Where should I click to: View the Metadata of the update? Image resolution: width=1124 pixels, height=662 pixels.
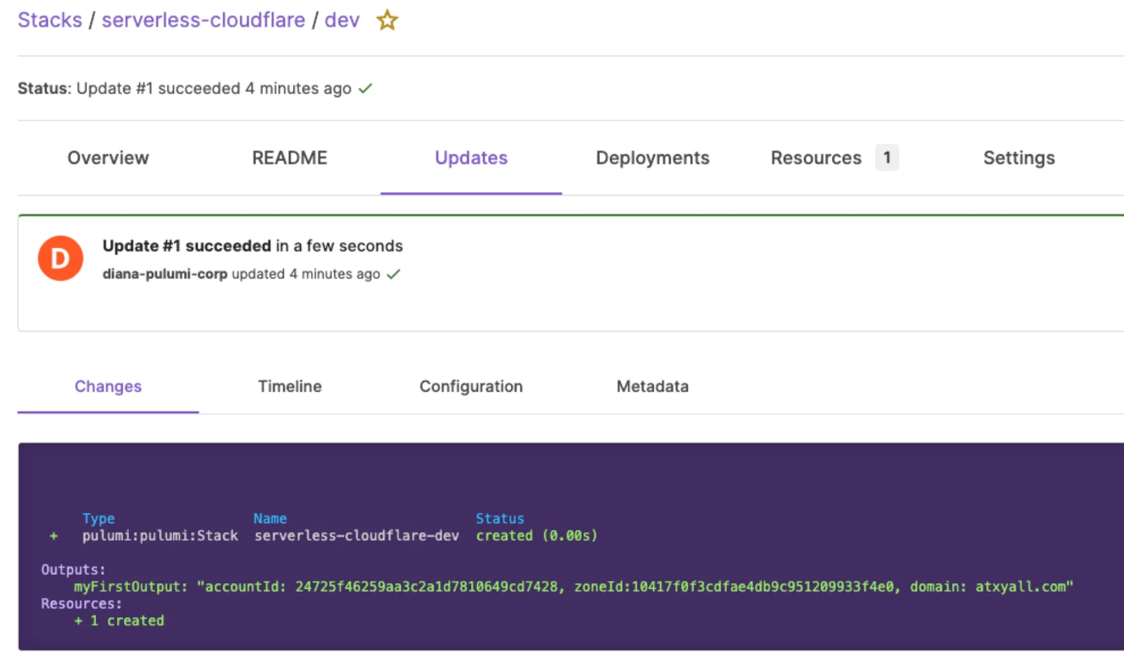coord(652,386)
